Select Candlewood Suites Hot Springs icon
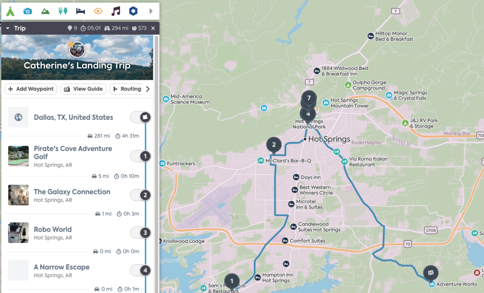This screenshot has width=484, height=293. pos(293,227)
